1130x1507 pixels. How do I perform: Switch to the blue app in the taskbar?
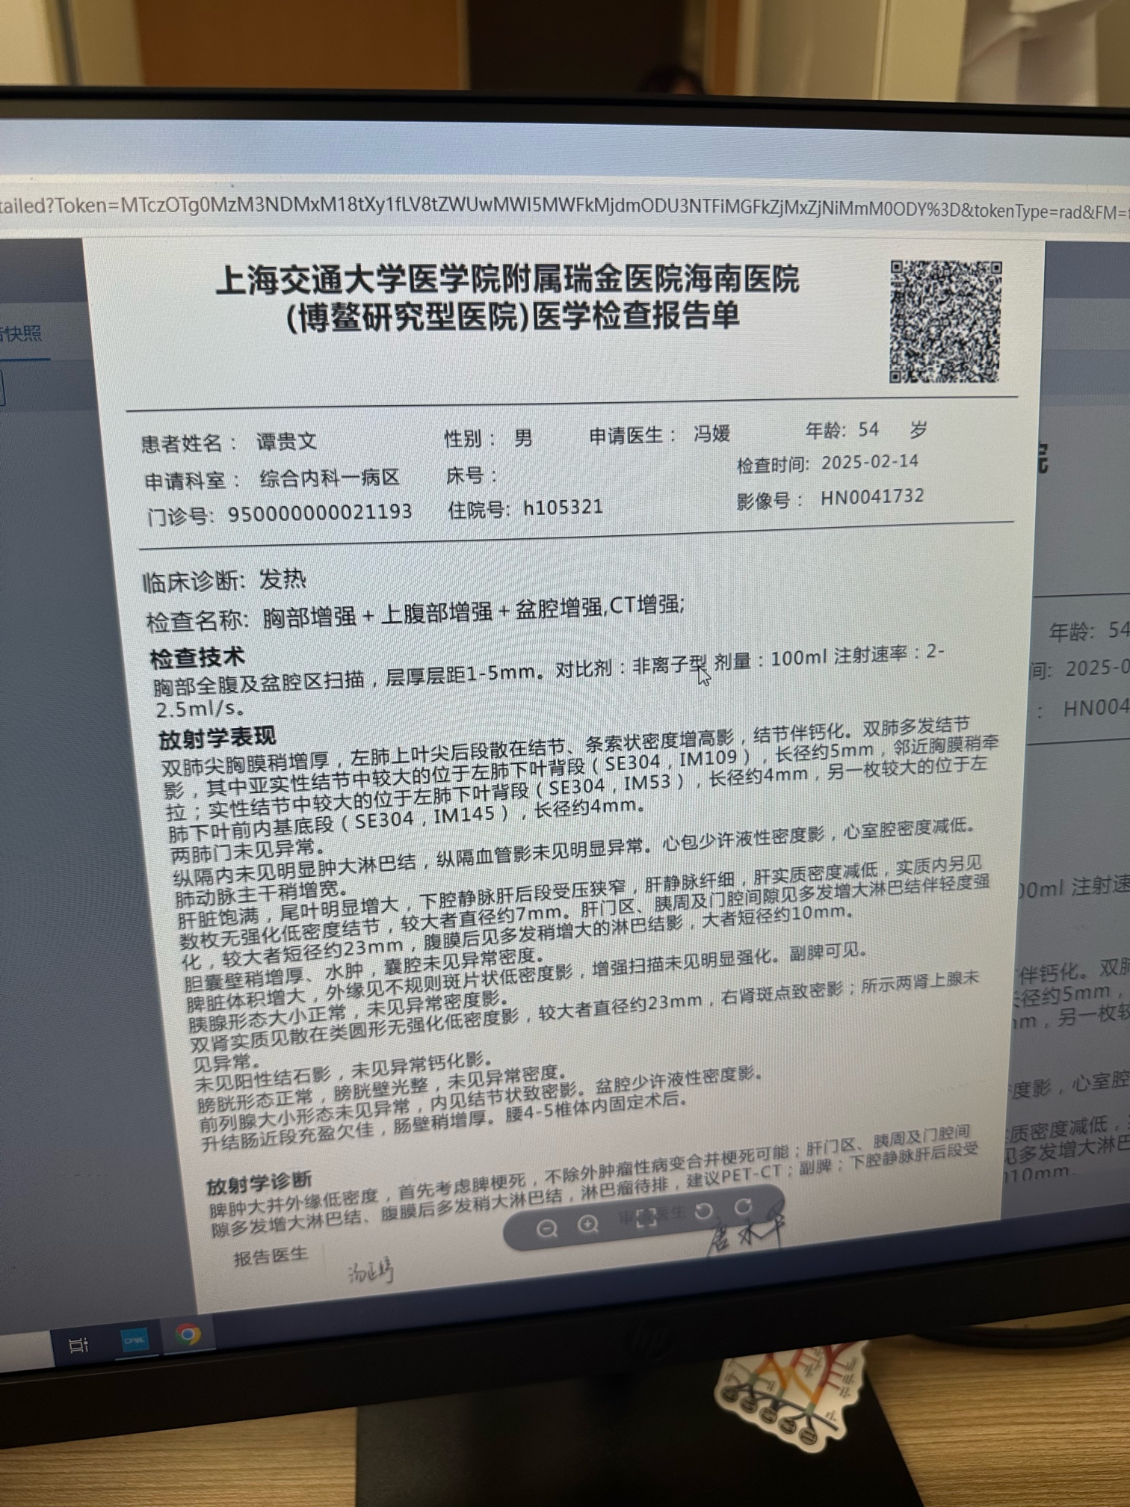pyautogui.click(x=135, y=1340)
